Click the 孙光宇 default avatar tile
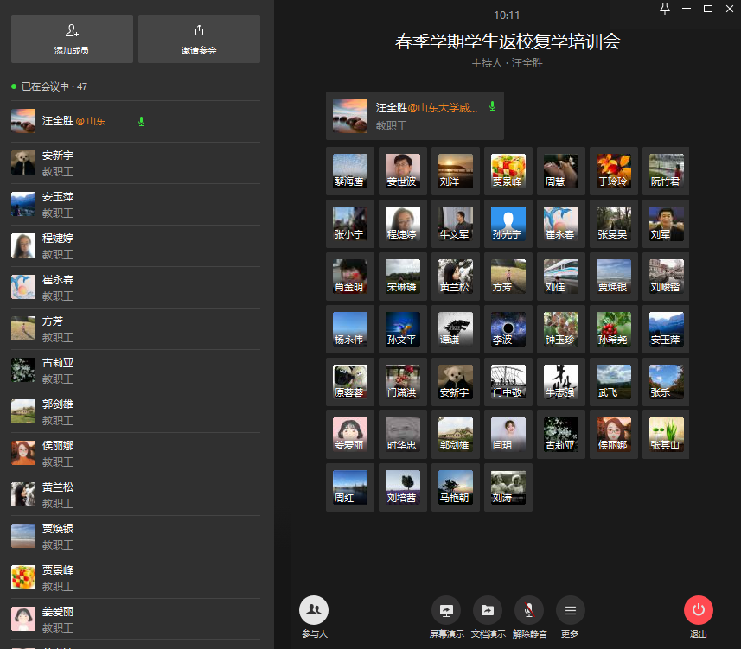Screen dimensions: 741x649 (508, 223)
